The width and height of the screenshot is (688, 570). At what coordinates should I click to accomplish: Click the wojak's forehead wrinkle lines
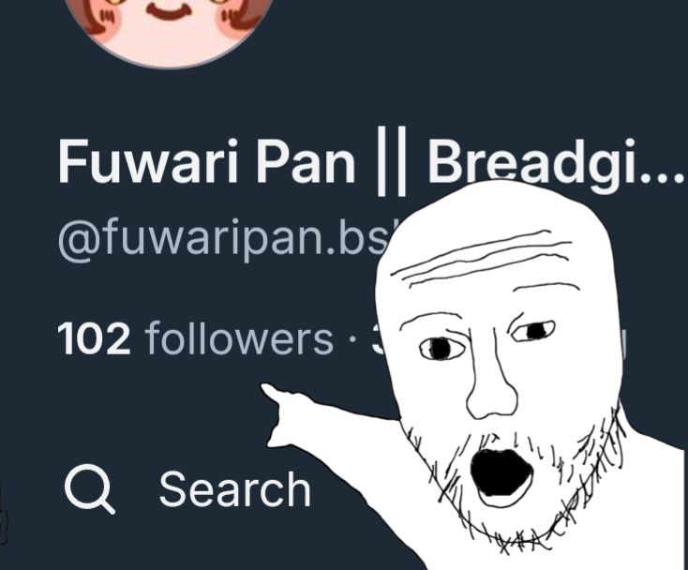click(483, 259)
